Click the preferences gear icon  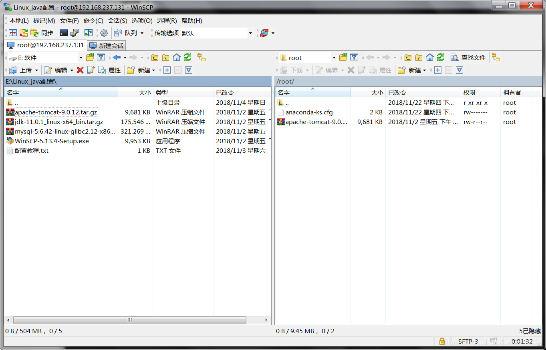[x=104, y=33]
